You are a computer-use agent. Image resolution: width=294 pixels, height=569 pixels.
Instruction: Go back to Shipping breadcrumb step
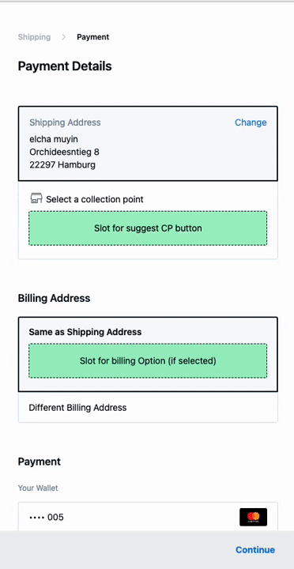point(34,37)
